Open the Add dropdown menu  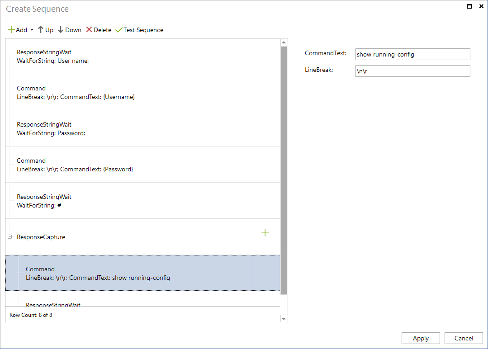[x=31, y=30]
